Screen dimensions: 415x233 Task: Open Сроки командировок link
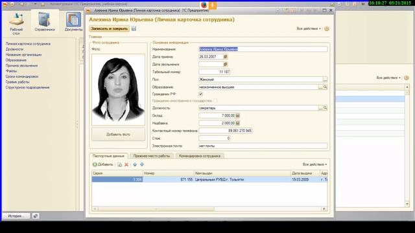point(22,76)
